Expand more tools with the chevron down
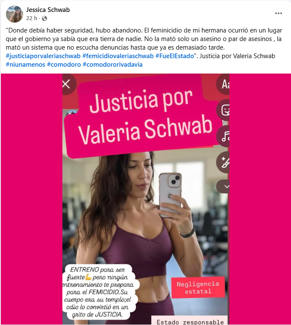 click(223, 186)
